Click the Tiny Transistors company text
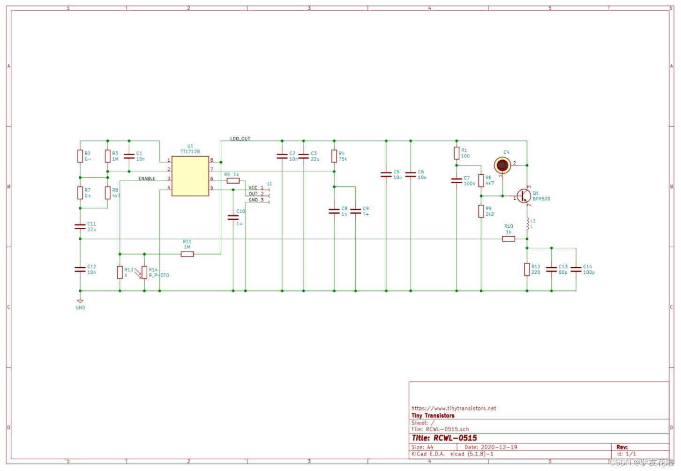 coord(433,416)
